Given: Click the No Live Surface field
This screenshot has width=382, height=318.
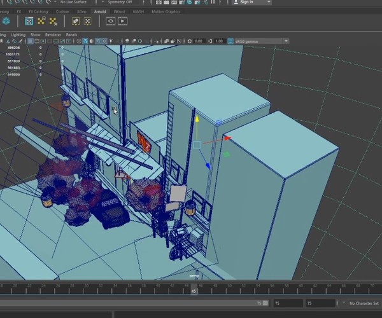Looking at the screenshot, I should click(x=73, y=2).
